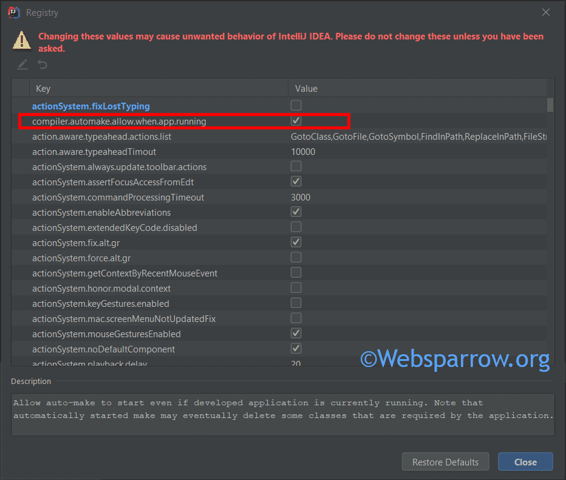Screen dimensions: 566x480
Task: Enable actionSystem.extendedKeyCode.disabled
Action: coord(296,227)
